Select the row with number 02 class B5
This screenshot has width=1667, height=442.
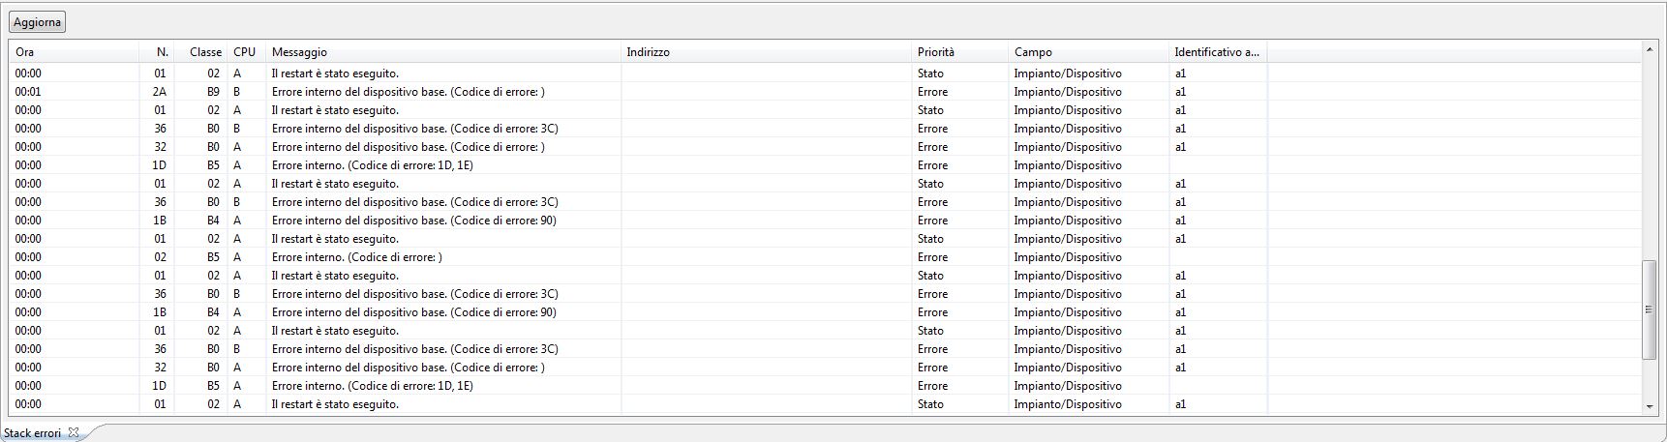[825, 257]
